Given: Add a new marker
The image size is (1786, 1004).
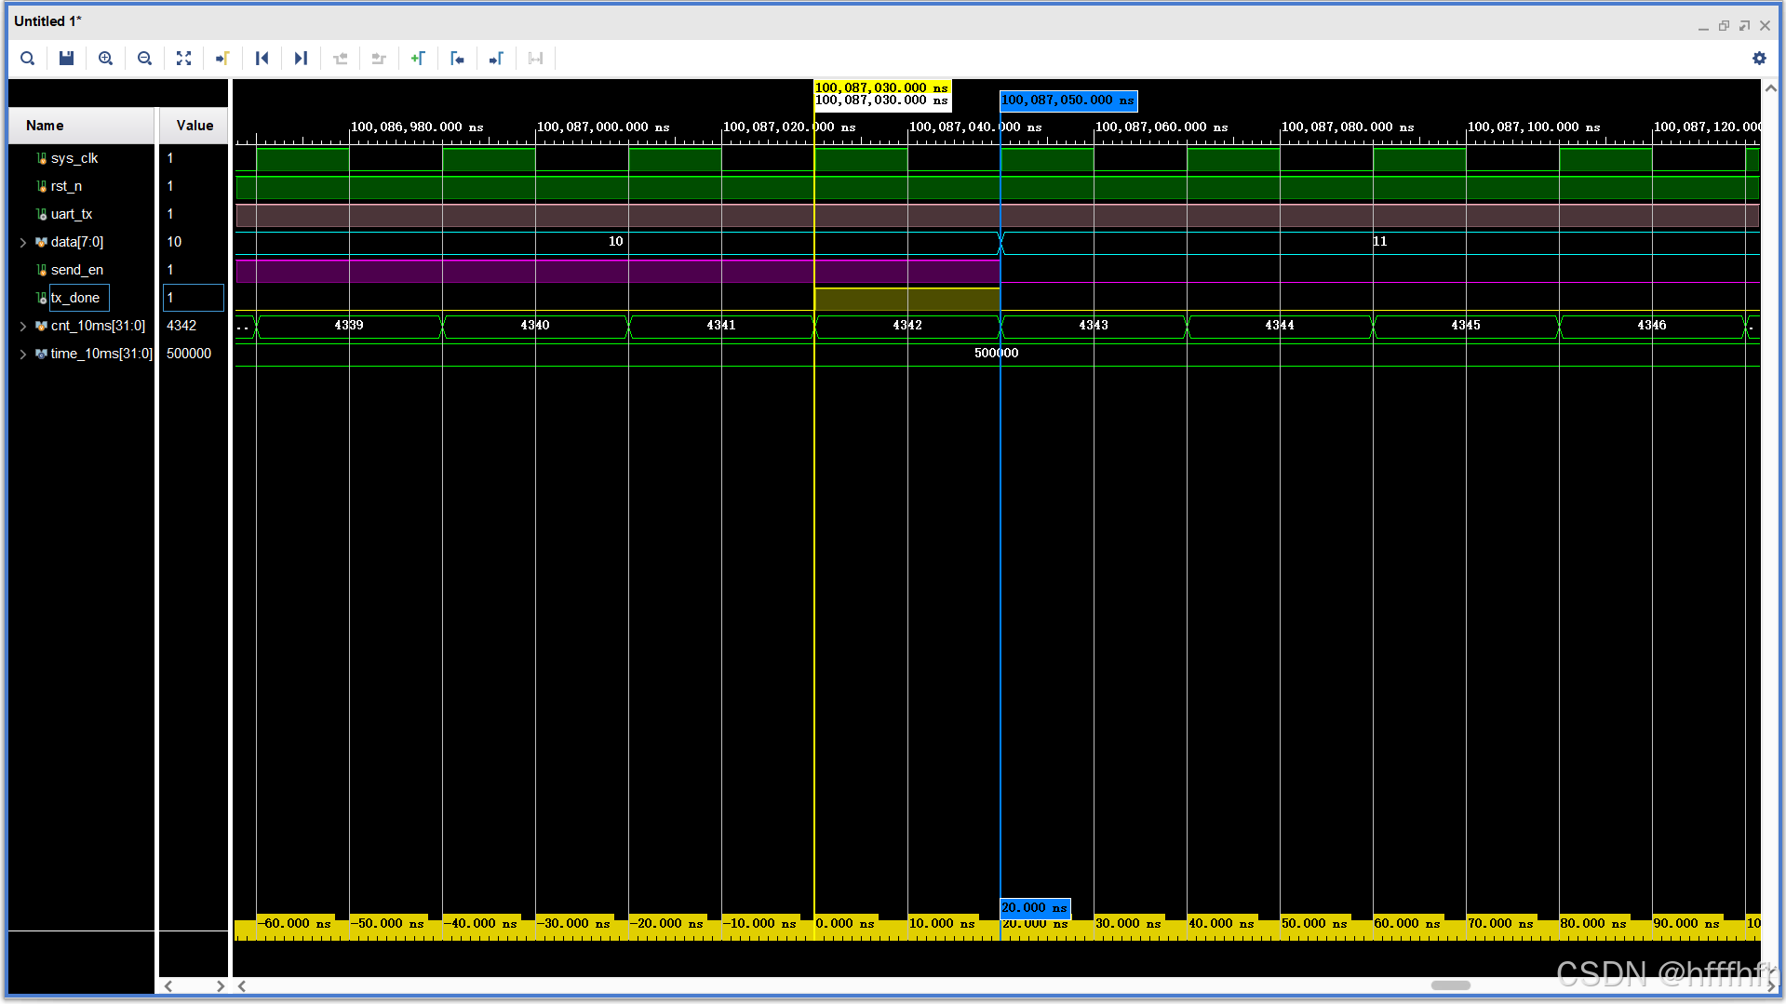Looking at the screenshot, I should [x=418, y=59].
